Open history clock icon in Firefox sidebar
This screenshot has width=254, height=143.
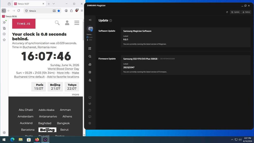[x=4, y=34]
